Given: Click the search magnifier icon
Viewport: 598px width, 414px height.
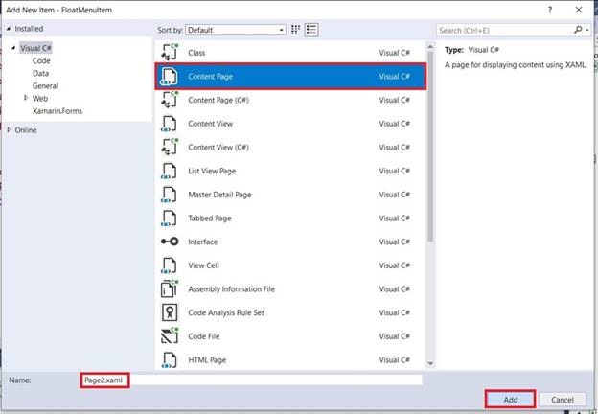Looking at the screenshot, I should pos(578,30).
